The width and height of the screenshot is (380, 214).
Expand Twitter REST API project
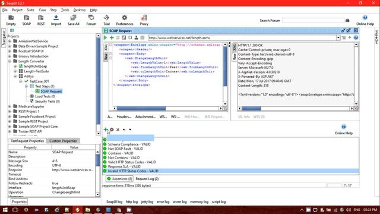click(9, 131)
